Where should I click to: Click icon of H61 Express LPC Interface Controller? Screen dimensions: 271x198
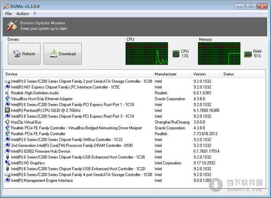point(7,87)
